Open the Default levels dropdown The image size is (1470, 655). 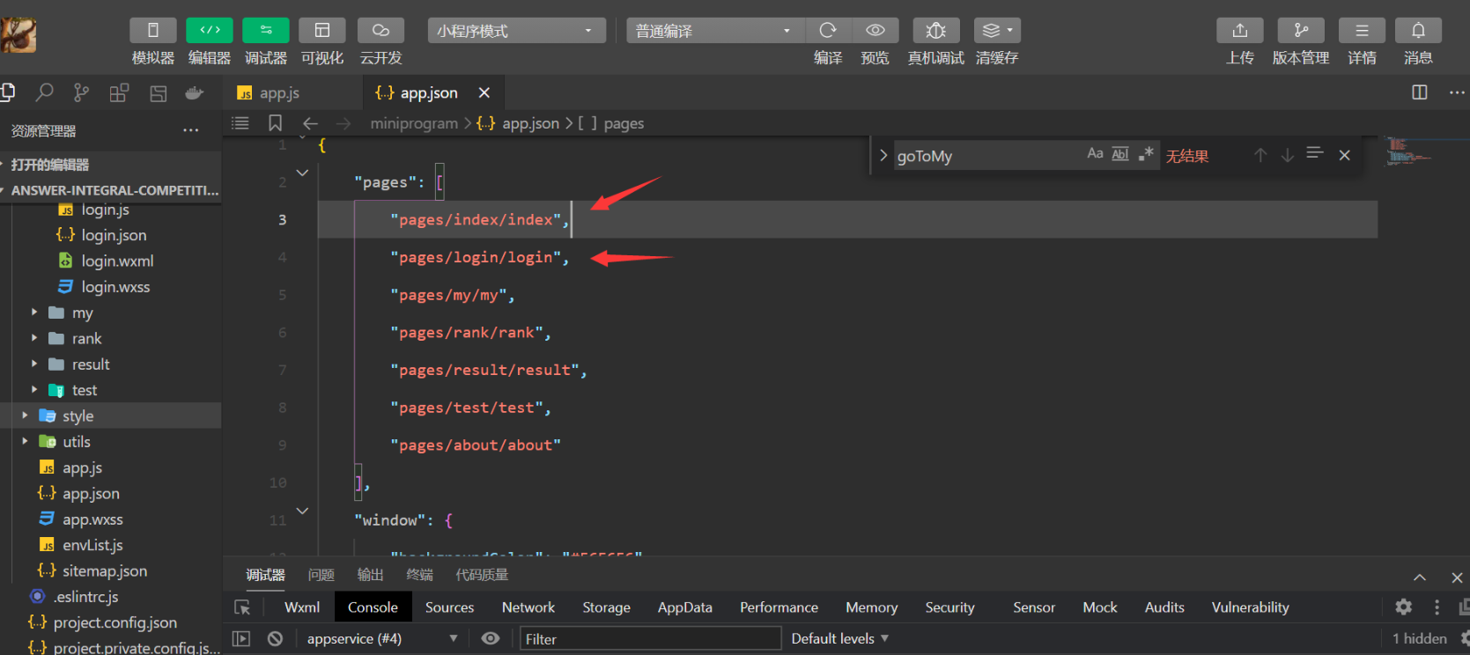tap(839, 638)
